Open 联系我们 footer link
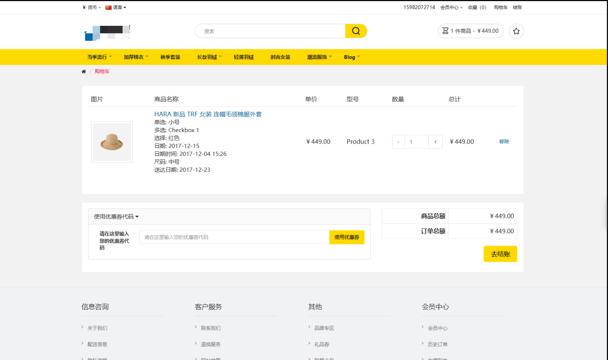 pyautogui.click(x=211, y=328)
